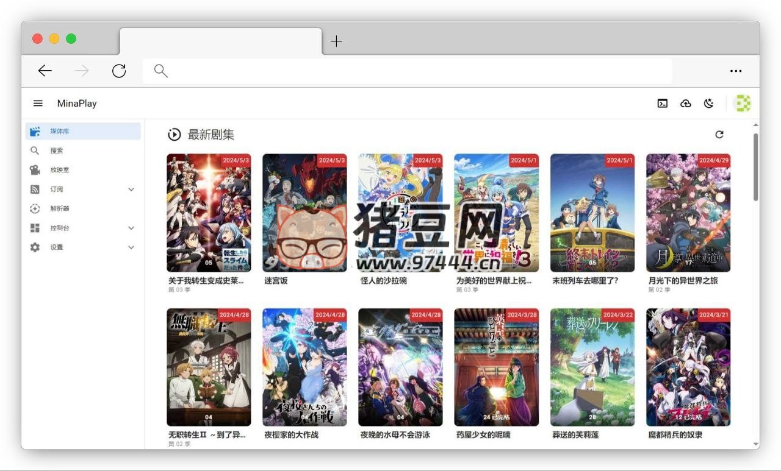Screen dimensions: 781x471
Task: Go back with the browser back arrow
Action: 45,71
